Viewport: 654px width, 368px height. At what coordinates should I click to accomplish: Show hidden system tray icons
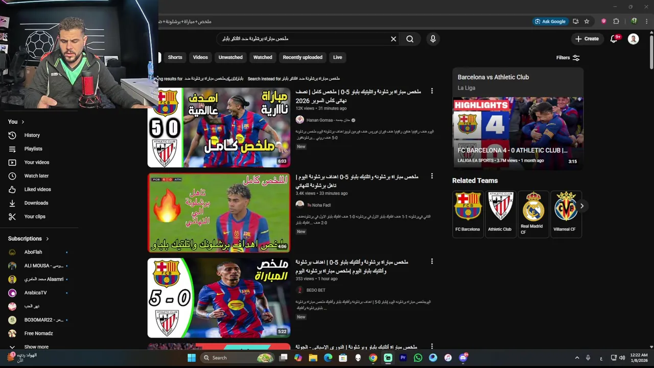[577, 358]
